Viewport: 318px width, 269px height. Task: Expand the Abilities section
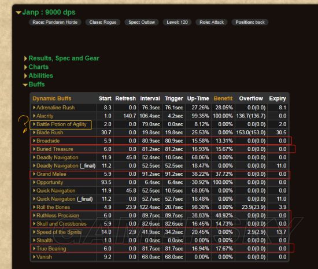[25, 76]
